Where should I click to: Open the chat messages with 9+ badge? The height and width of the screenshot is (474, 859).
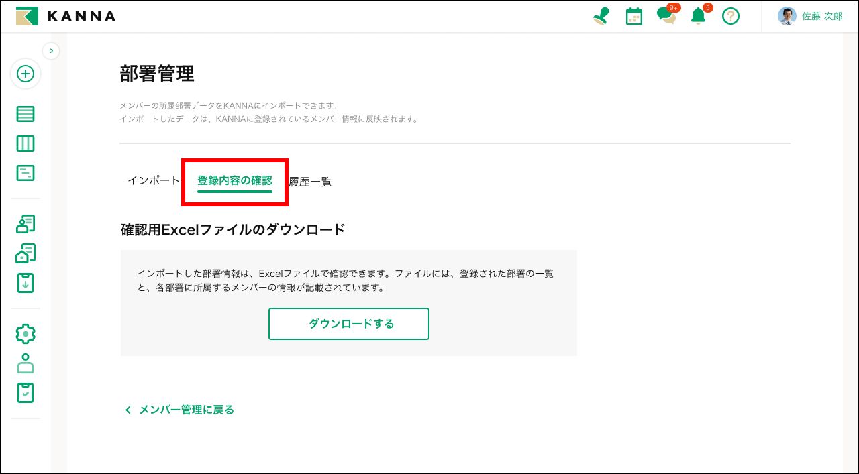666,16
